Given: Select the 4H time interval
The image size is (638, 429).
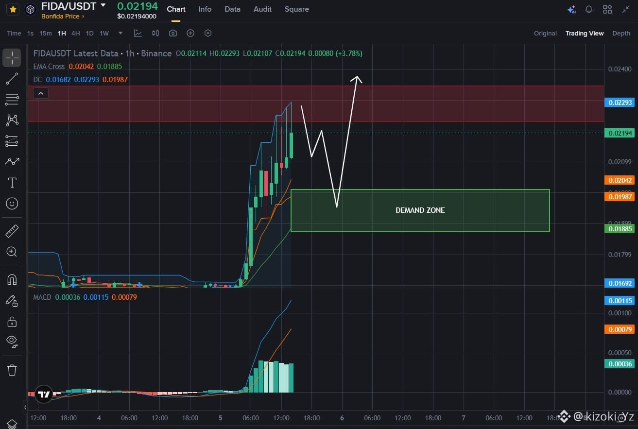Looking at the screenshot, I should click(76, 33).
